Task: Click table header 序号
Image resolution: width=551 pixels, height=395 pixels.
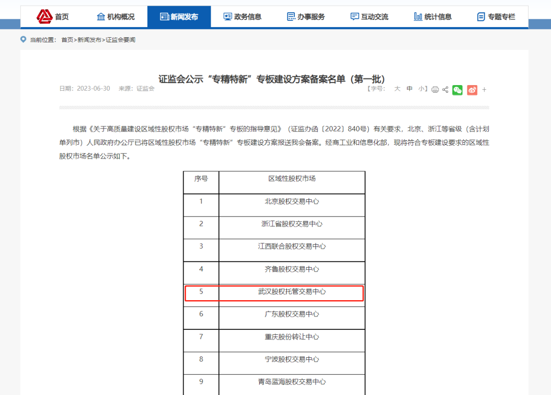Action: coord(201,178)
